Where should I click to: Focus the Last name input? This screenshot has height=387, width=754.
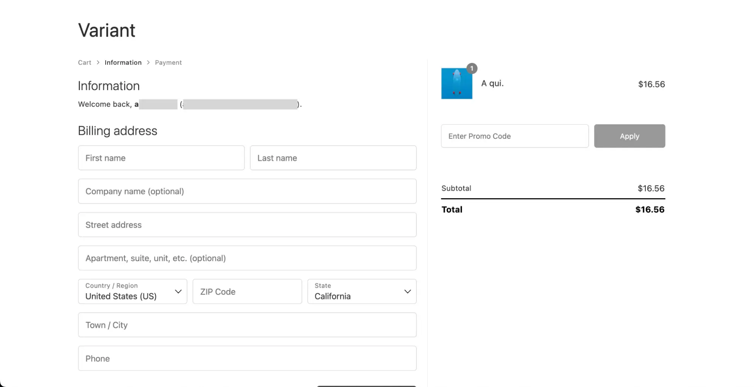coord(333,158)
